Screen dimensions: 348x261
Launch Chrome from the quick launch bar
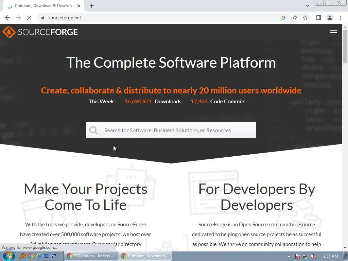tap(31, 256)
